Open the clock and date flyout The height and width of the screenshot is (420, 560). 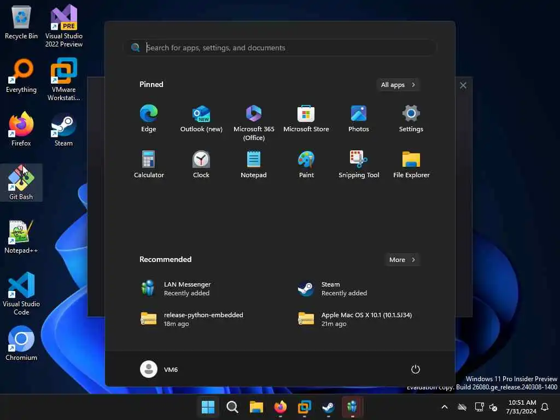[521, 407]
